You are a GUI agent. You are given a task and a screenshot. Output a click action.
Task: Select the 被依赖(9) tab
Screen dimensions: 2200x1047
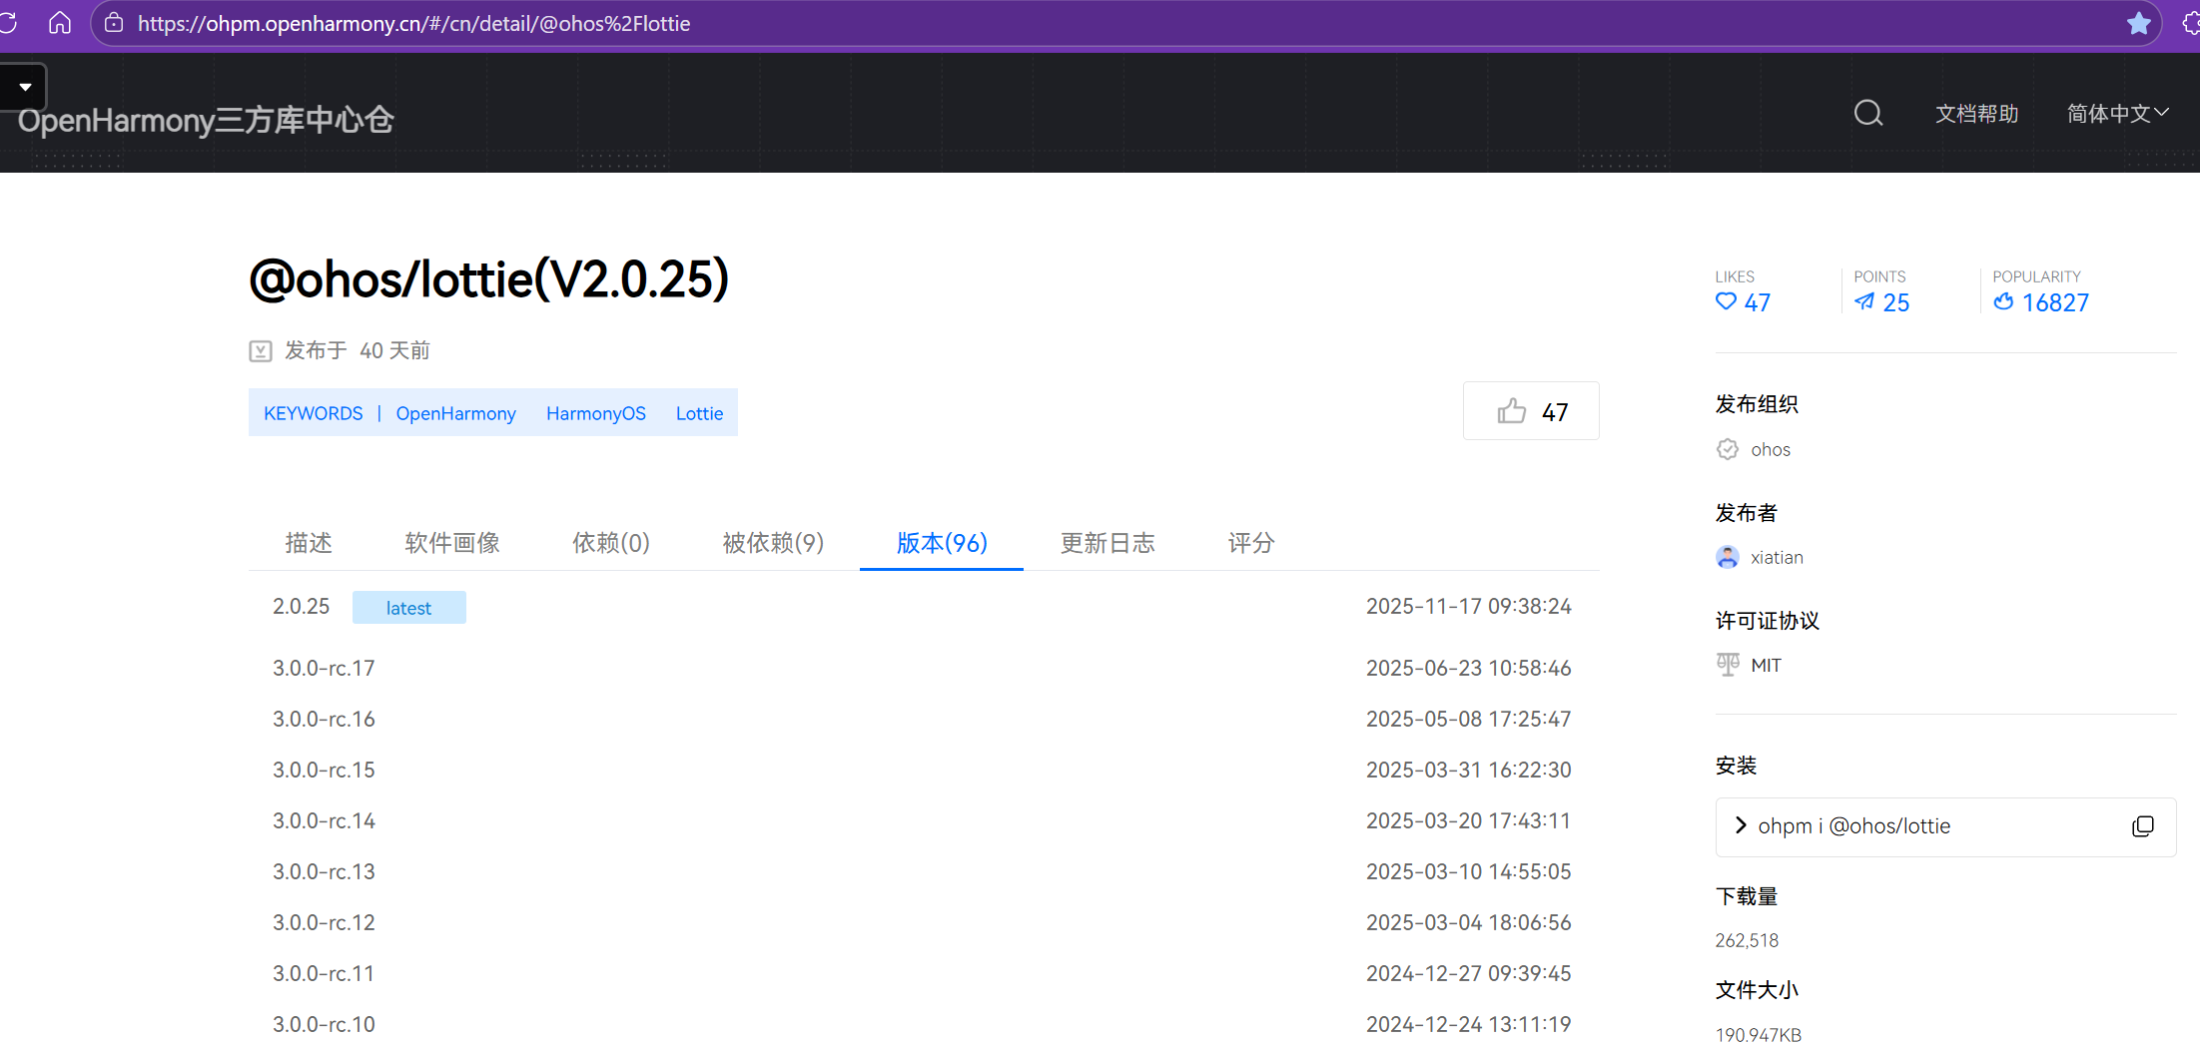773,543
